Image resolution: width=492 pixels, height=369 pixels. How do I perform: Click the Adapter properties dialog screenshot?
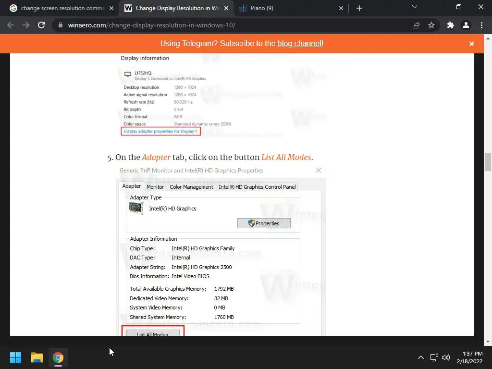point(222,250)
